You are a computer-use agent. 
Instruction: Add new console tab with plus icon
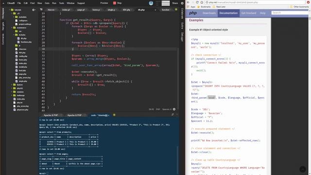[x=114, y=115]
